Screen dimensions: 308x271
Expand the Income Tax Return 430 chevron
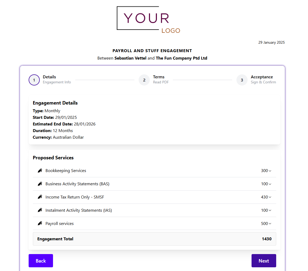(x=270, y=197)
